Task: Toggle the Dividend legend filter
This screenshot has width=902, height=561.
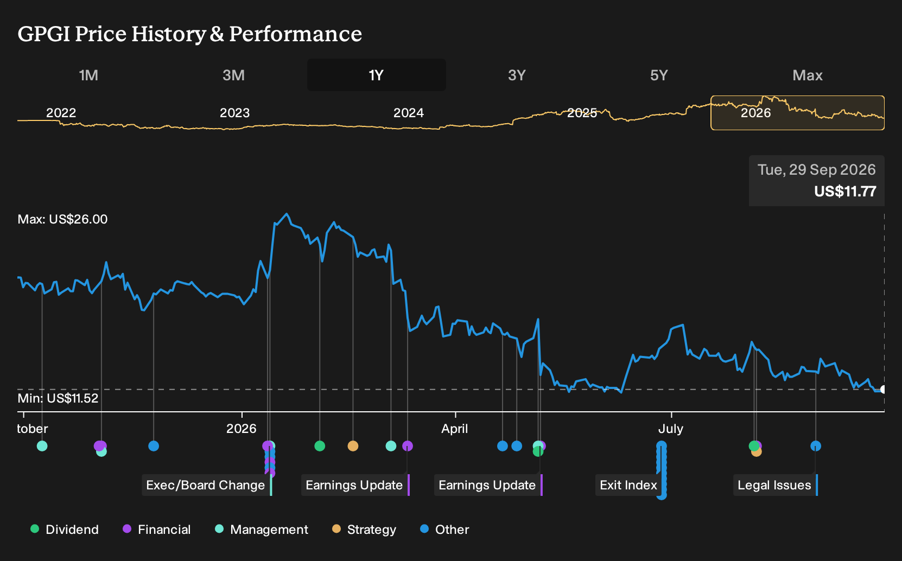Action: [x=65, y=530]
